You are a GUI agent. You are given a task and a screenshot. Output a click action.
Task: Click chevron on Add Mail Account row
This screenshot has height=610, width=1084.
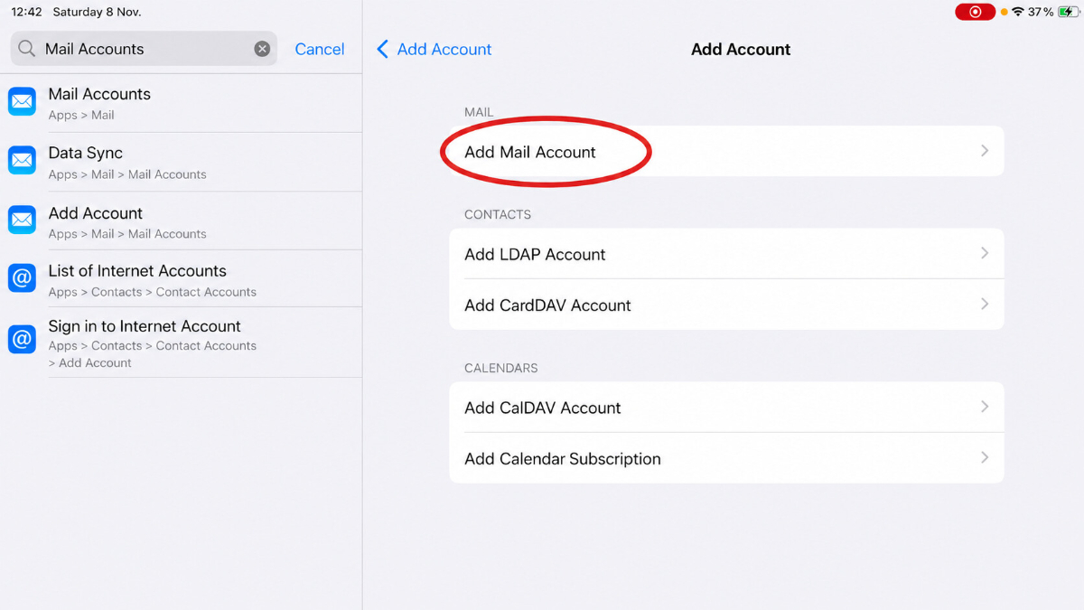click(985, 151)
